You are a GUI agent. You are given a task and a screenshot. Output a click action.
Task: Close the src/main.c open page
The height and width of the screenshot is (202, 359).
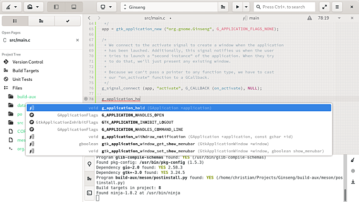click(77, 40)
